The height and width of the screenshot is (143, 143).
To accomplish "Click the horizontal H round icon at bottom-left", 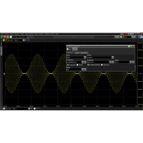I will point(4,109).
